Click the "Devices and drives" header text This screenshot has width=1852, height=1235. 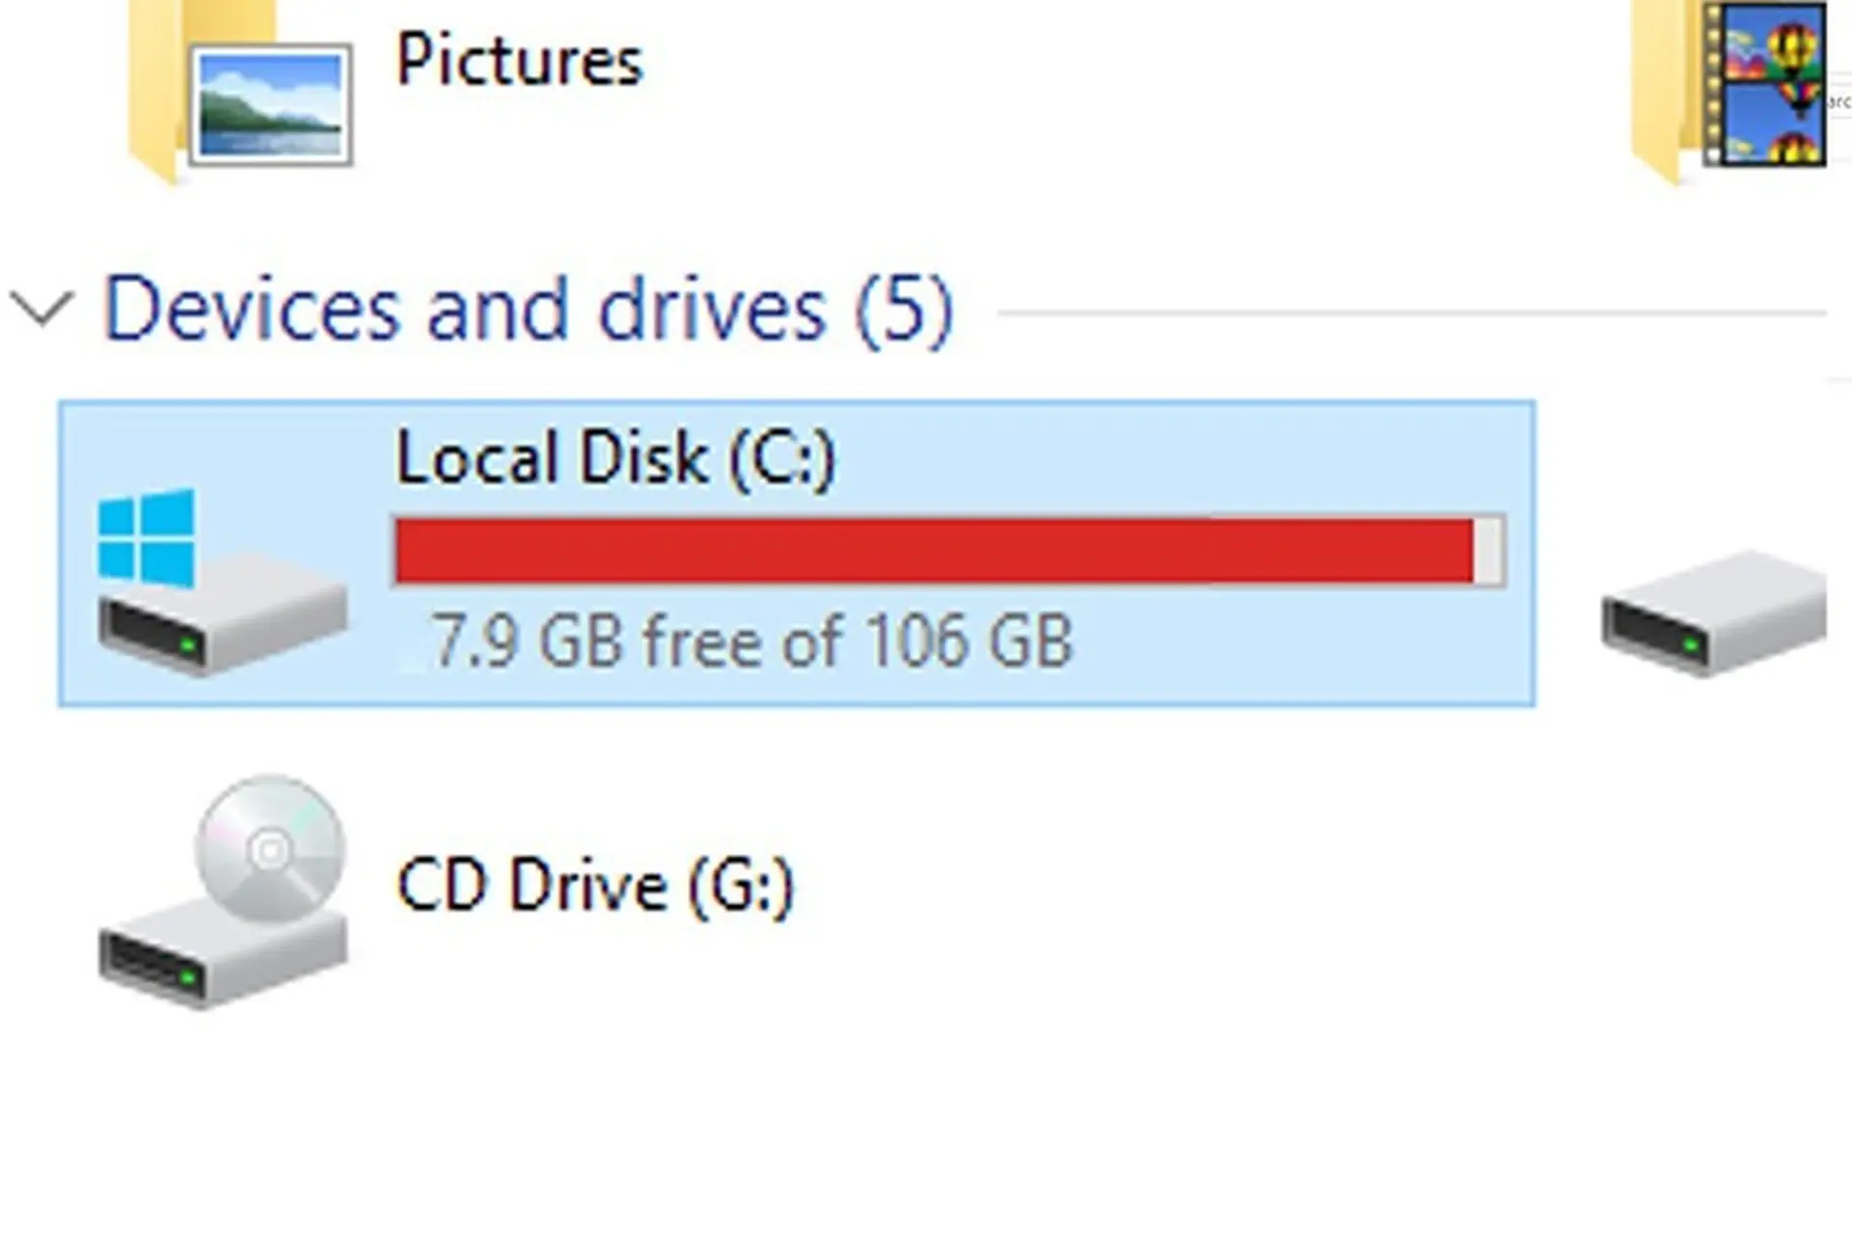coord(463,310)
